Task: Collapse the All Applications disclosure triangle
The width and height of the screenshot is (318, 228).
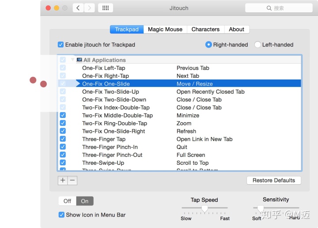Action: (x=72, y=60)
